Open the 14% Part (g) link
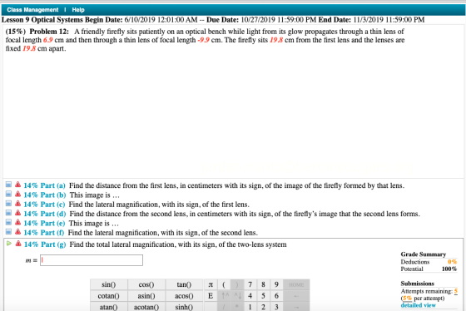Viewport: 466px width, 311px height. pos(45,244)
